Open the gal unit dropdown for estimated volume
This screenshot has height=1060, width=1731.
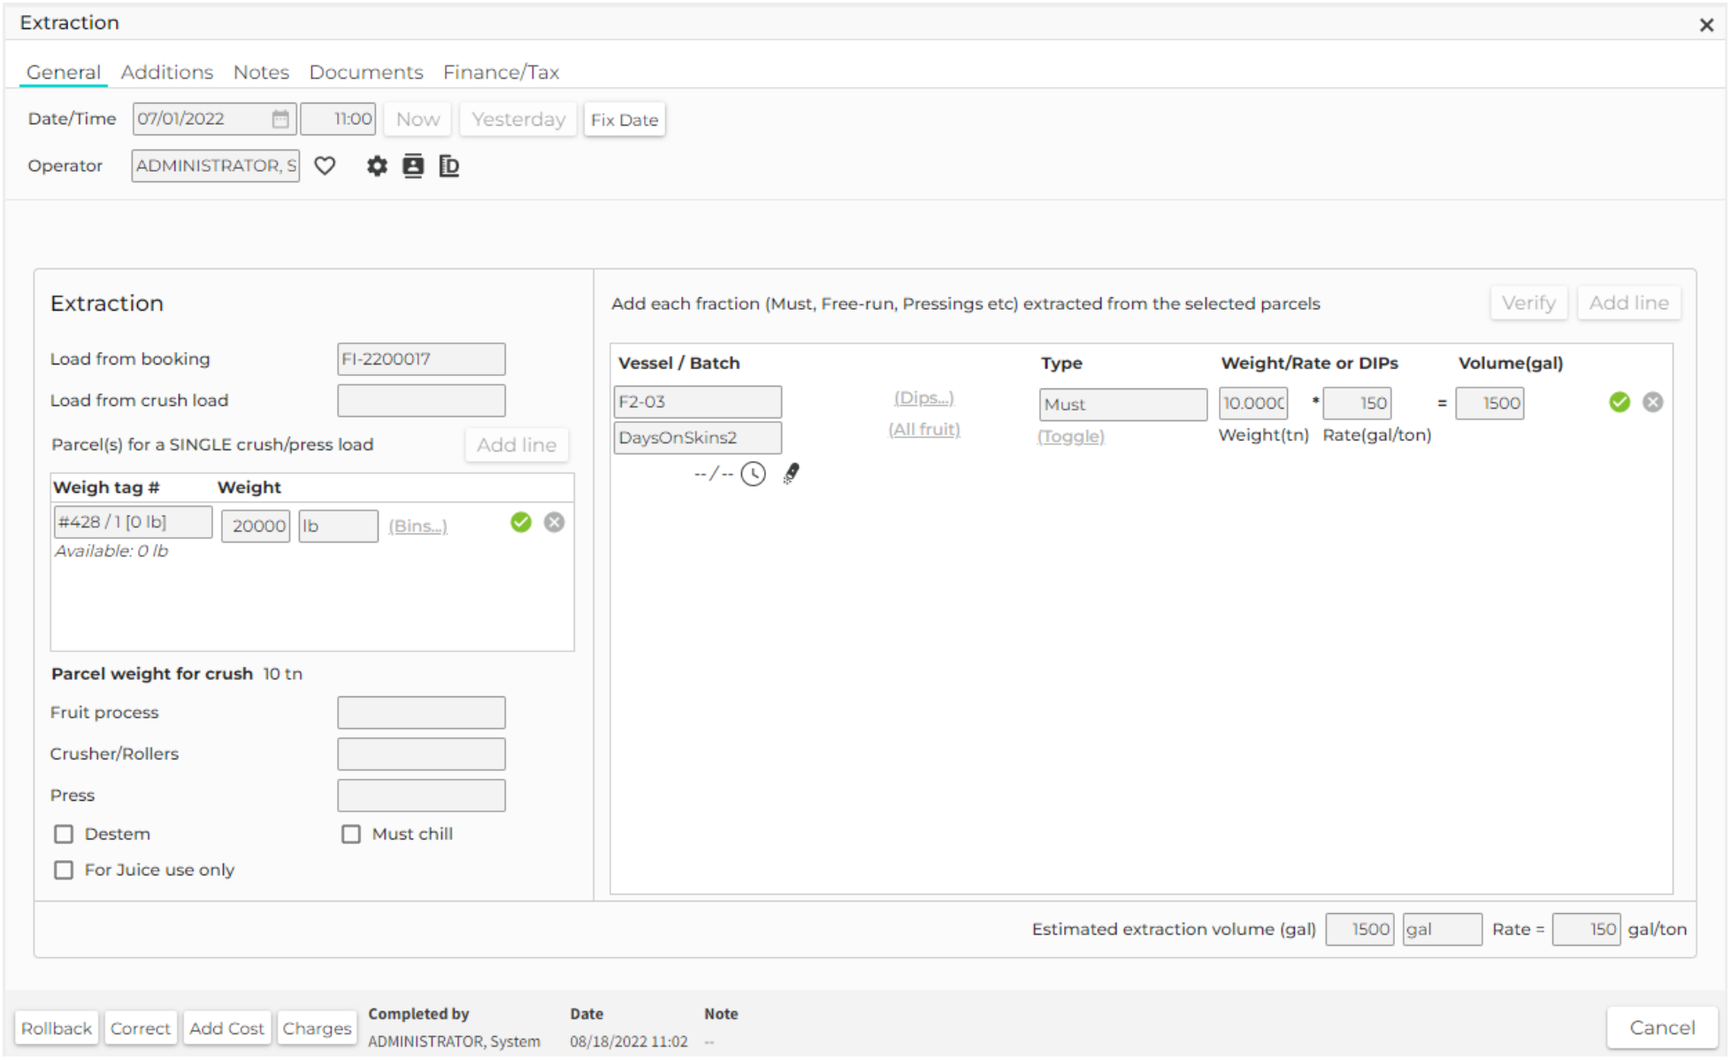(x=1442, y=930)
